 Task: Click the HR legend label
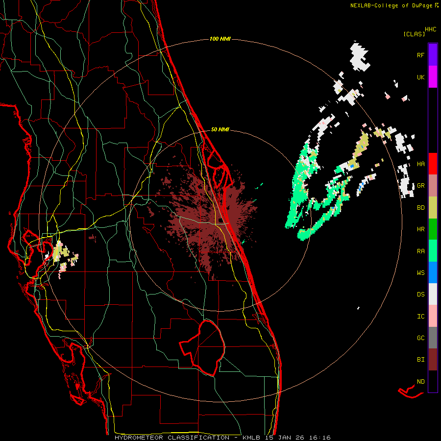point(420,229)
